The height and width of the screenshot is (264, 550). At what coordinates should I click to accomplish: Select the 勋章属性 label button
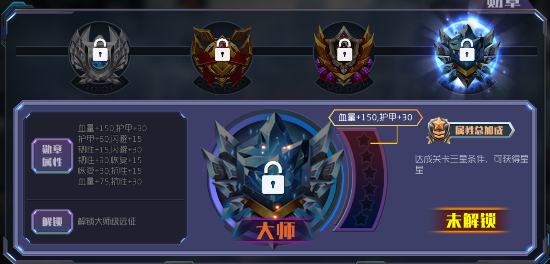click(52, 155)
